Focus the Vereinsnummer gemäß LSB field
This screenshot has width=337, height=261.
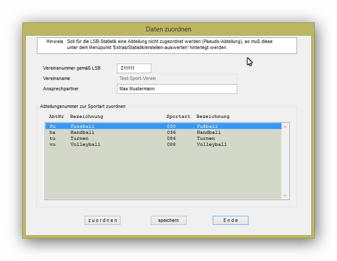tap(134, 68)
